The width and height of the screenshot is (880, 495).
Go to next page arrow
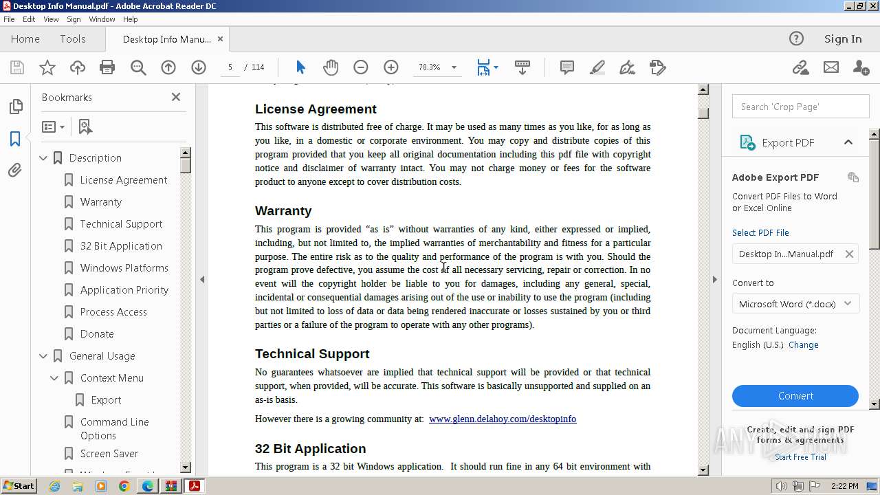(x=199, y=67)
